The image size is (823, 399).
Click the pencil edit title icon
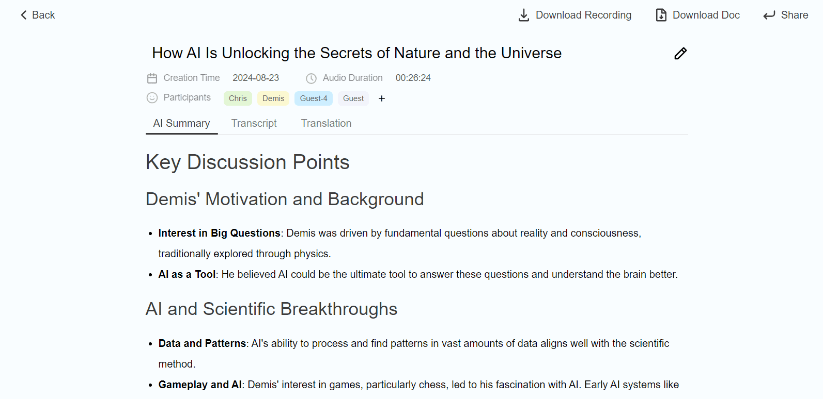[x=680, y=54]
